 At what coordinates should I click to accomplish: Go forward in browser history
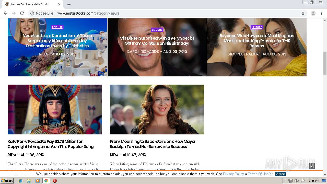14,13
